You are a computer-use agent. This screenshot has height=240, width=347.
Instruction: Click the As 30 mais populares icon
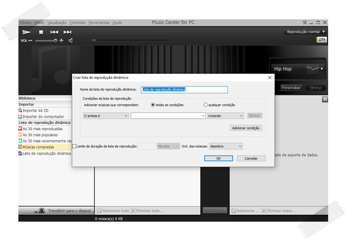coord(20,135)
